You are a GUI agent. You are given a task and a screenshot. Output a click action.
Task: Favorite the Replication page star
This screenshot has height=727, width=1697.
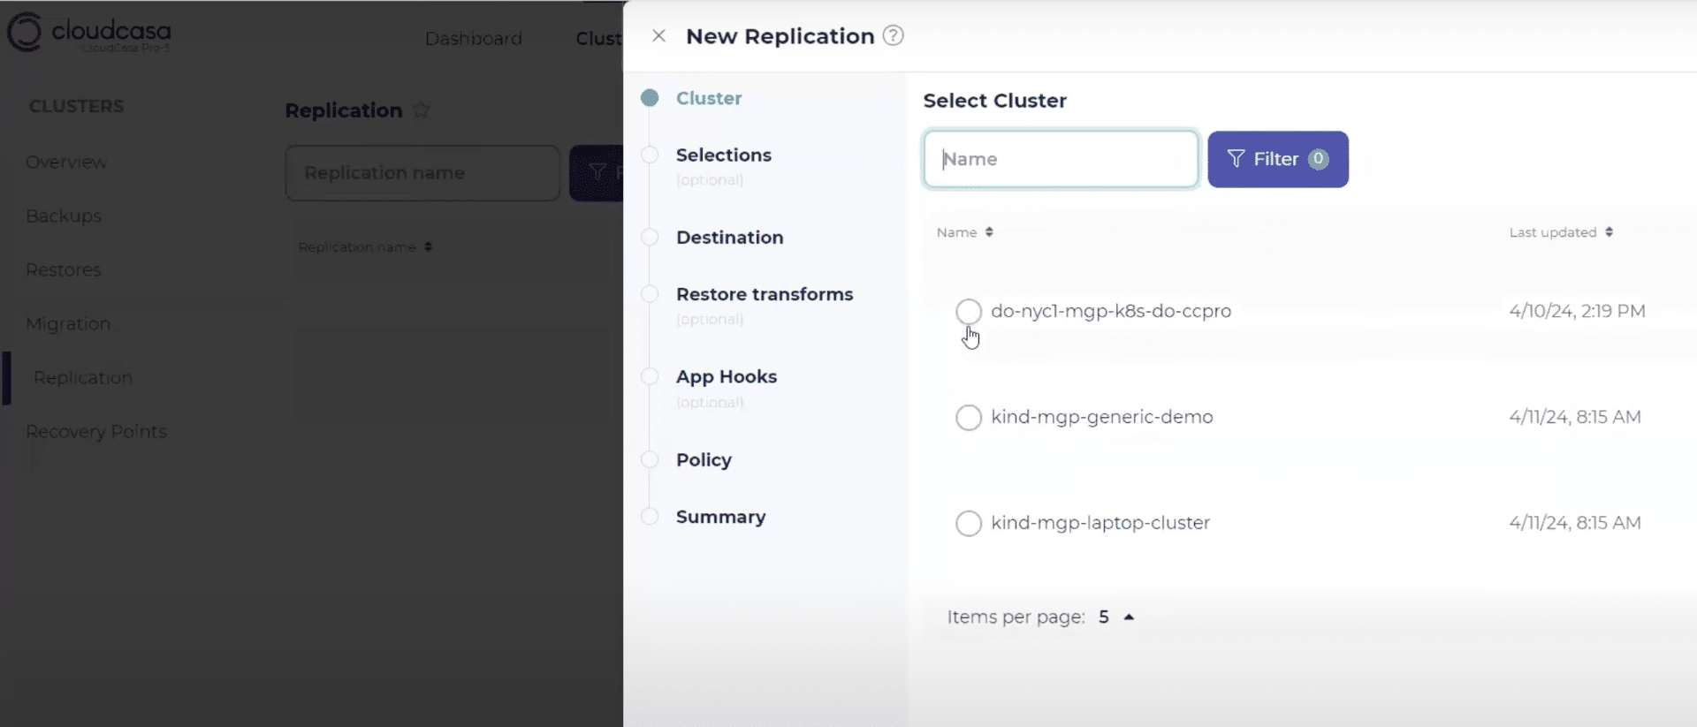coord(422,110)
